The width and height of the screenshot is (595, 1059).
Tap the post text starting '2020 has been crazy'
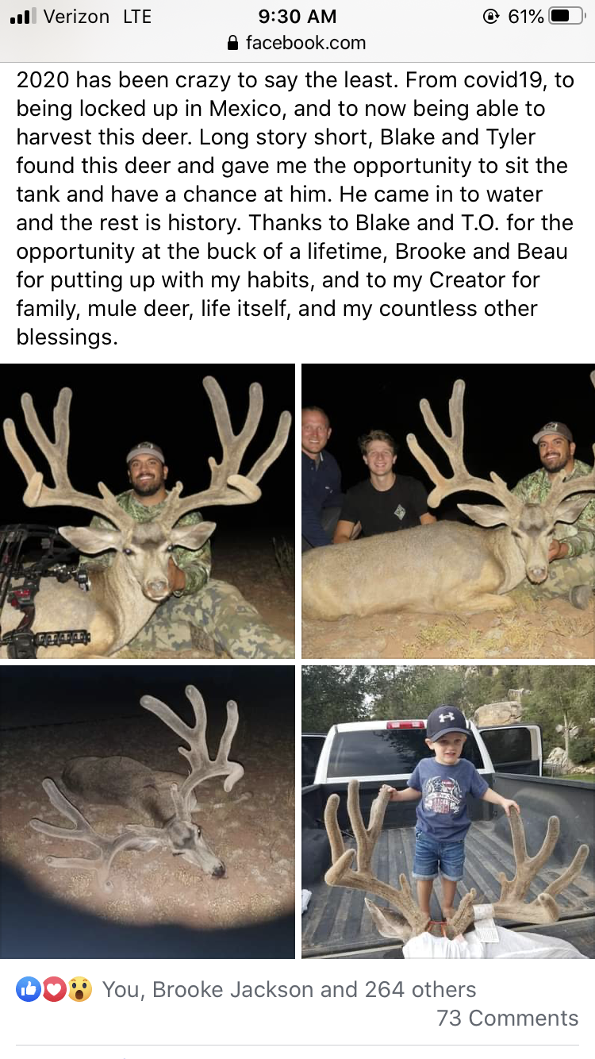294,208
